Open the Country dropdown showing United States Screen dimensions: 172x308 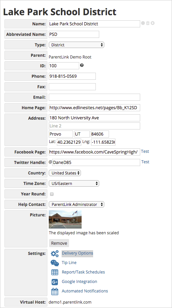click(65, 173)
